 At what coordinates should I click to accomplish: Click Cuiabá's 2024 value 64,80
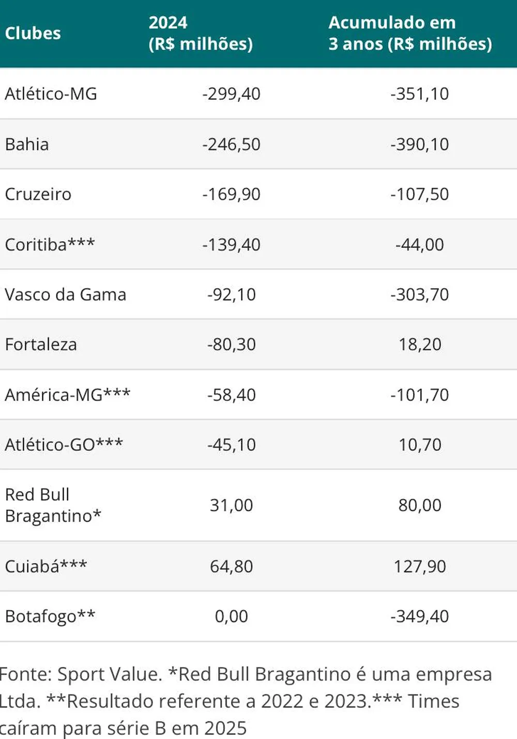(x=231, y=566)
